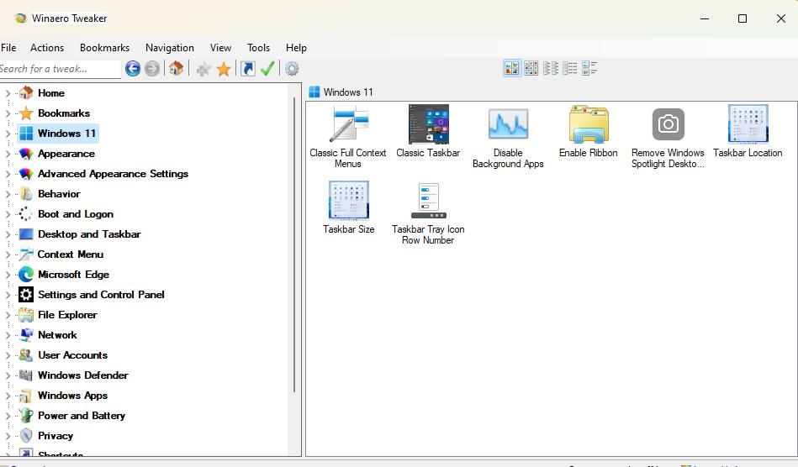
Task: Expand the Appearance tree node
Action: pos(8,154)
